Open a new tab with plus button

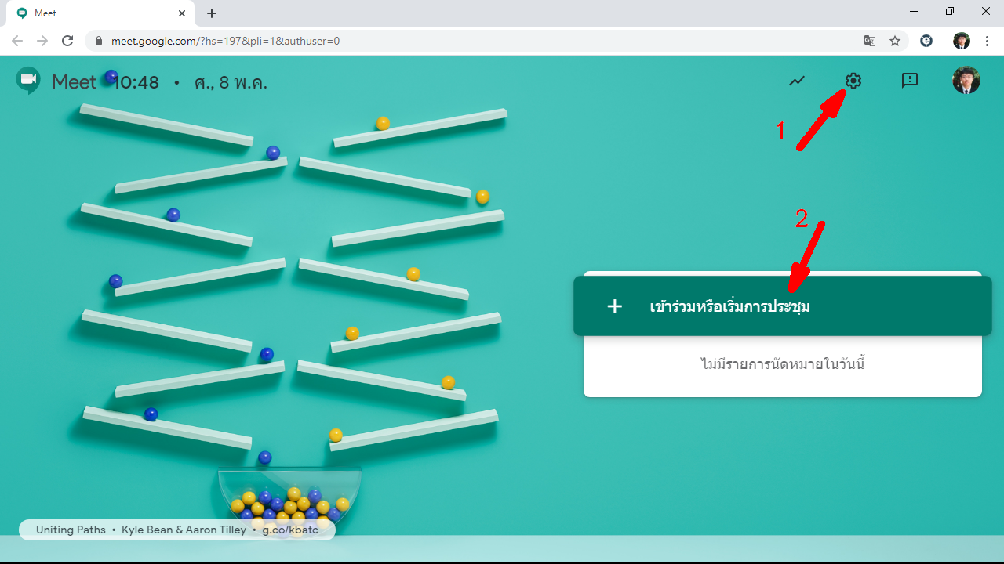212,13
